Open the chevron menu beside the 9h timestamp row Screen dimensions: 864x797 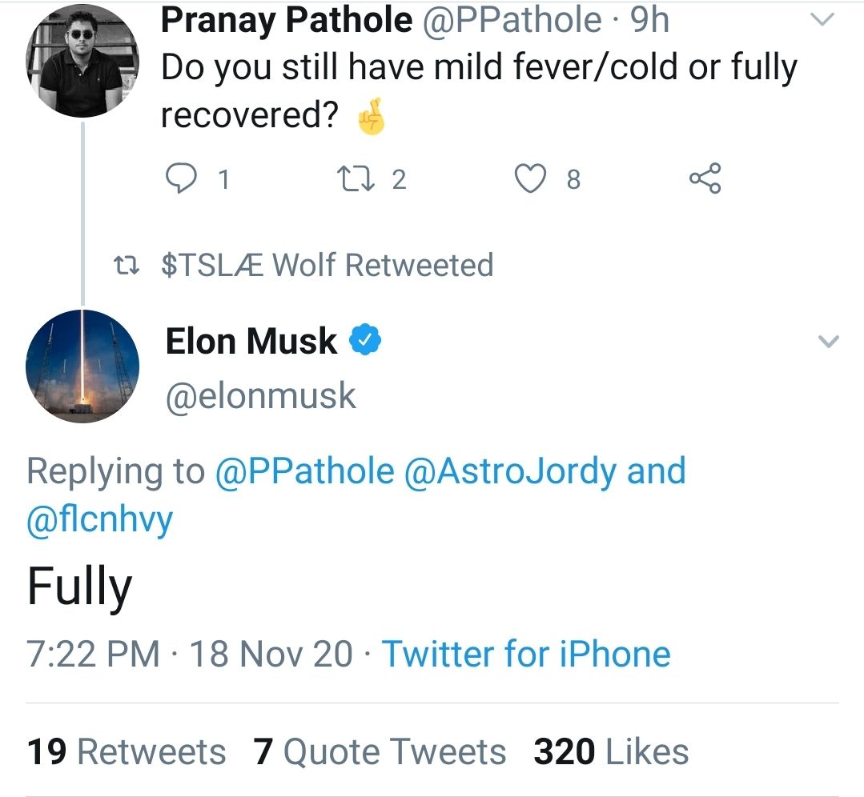click(x=823, y=20)
